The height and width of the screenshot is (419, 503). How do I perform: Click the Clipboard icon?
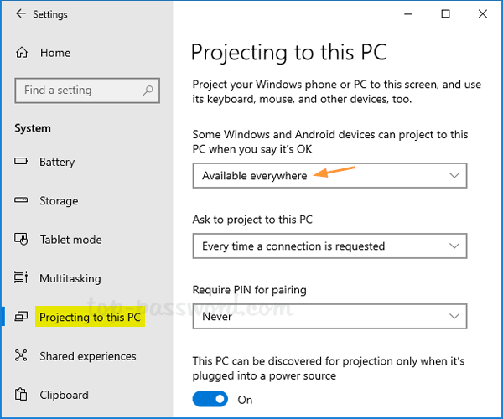[x=22, y=395]
